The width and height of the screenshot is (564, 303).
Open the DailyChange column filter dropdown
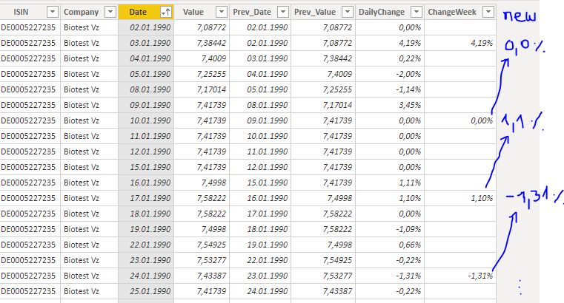(417, 12)
